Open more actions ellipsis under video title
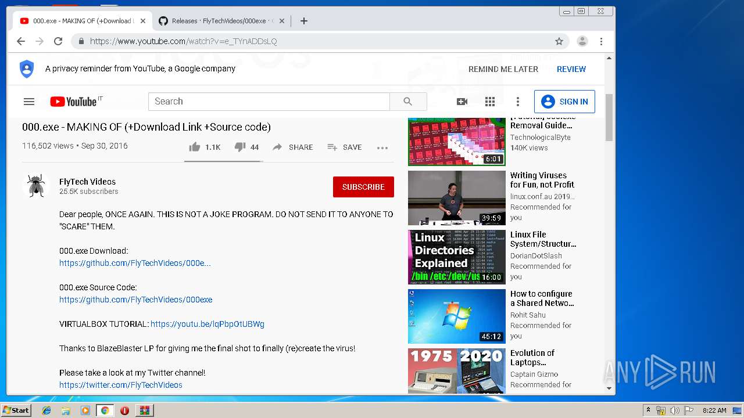744x418 pixels. 382,147
